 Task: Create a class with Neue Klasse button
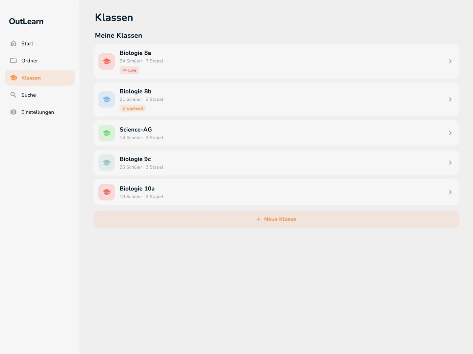(276, 219)
